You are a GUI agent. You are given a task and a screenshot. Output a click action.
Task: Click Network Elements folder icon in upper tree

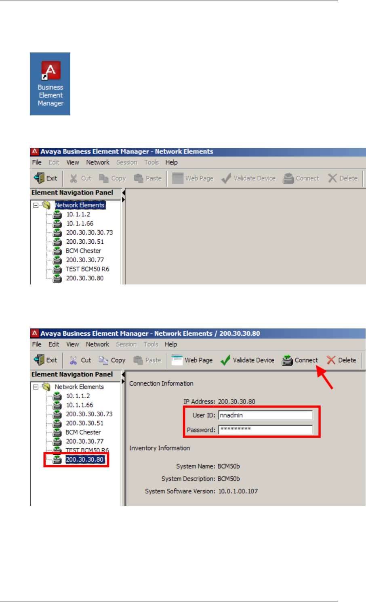click(46, 205)
